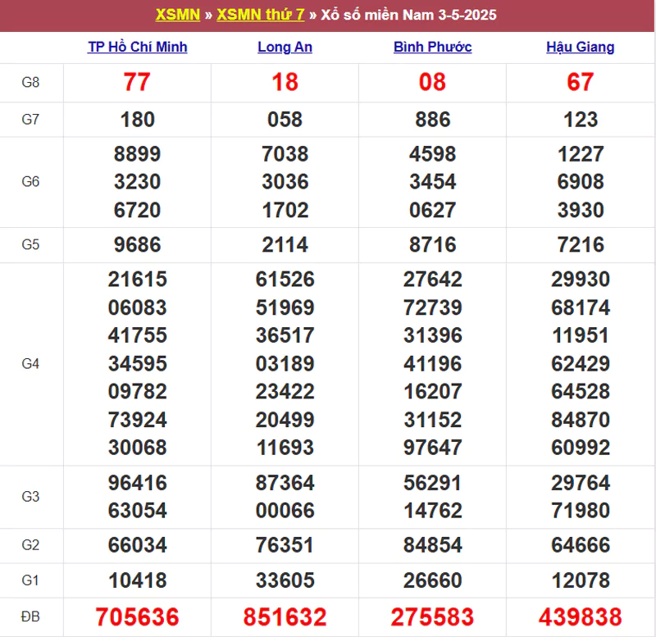Click G4 number 36517
Image resolution: width=656 pixels, height=637 pixels.
[285, 335]
